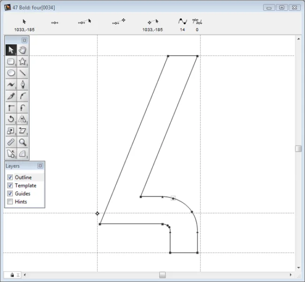Select the Ellipse tool
Viewport: 305px width, 282px height.
point(11,73)
